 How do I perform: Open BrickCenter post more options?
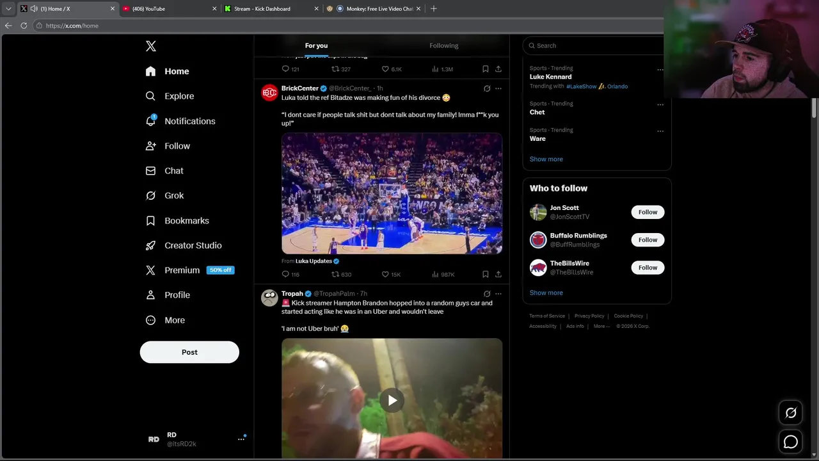point(498,88)
